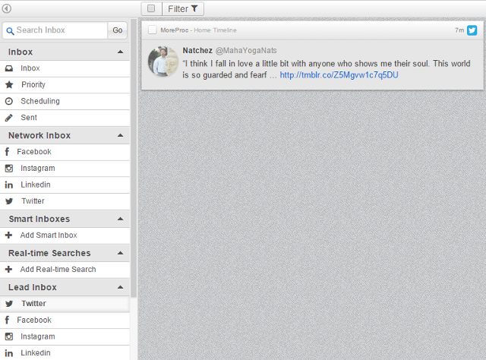Collapse the Smart Inboxes section
The height and width of the screenshot is (360, 486).
point(120,219)
